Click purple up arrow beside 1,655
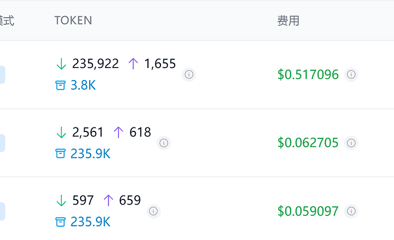 133,63
